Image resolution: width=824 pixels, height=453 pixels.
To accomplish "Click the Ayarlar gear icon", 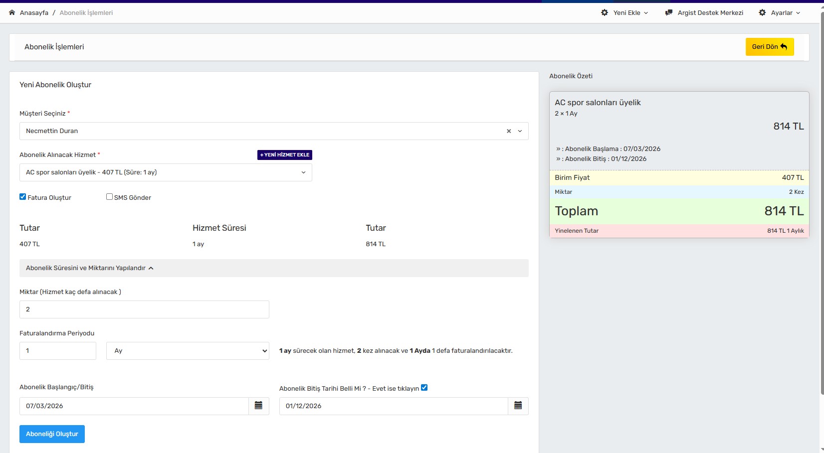I will [762, 12].
